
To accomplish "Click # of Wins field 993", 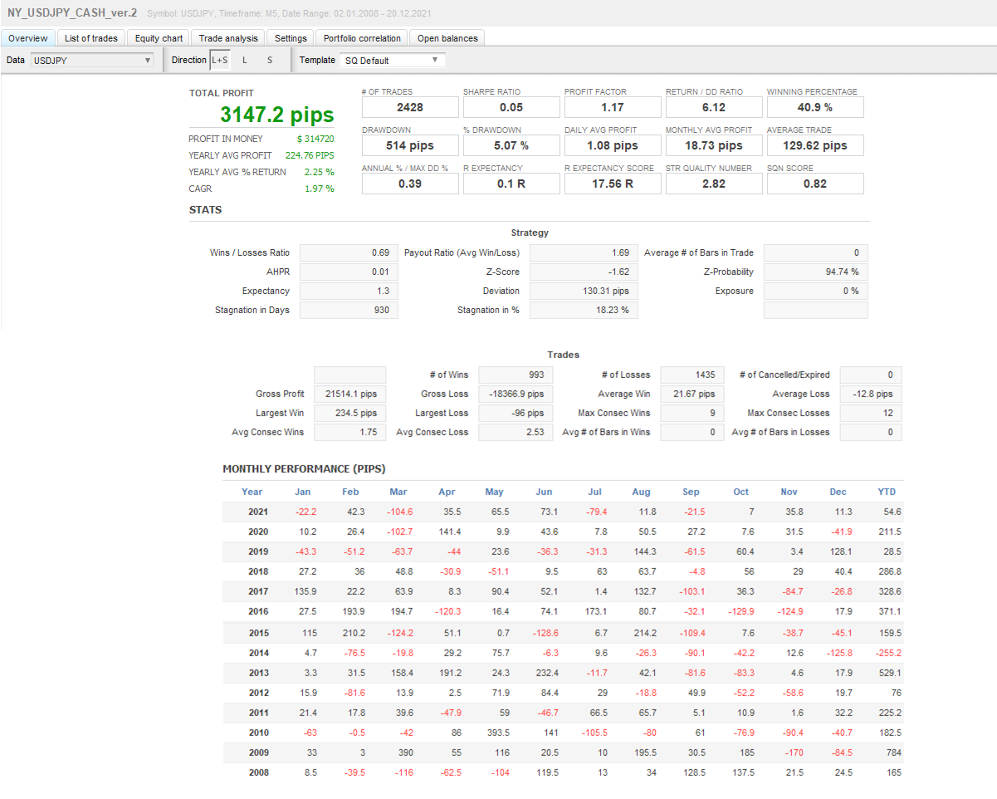I will pos(515,375).
